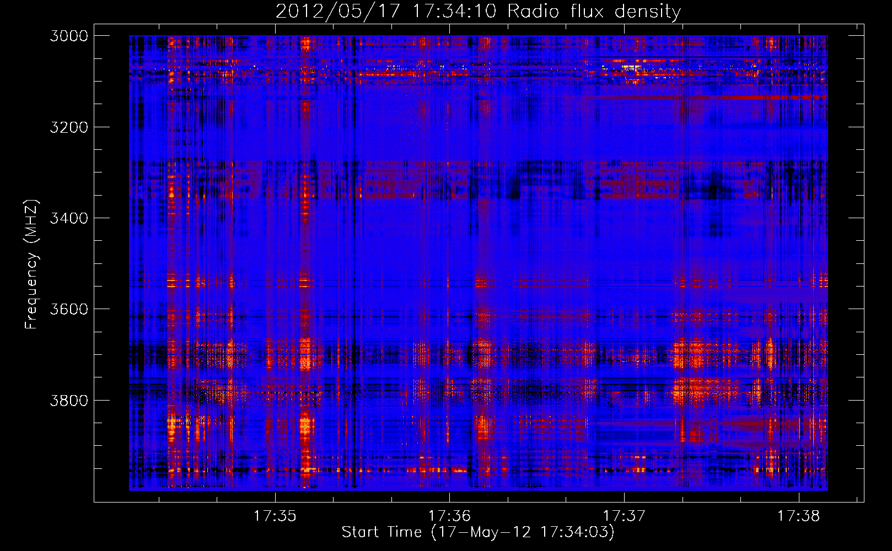The width and height of the screenshot is (892, 551).
Task: Click the '3800' frequency axis label
Action: [69, 400]
